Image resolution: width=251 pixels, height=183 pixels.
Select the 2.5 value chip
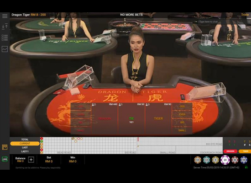pos(206,160)
